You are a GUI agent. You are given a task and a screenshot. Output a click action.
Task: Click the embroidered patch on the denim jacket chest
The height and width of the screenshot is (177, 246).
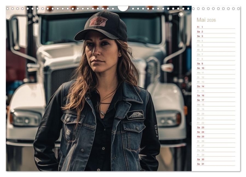tap(135, 115)
